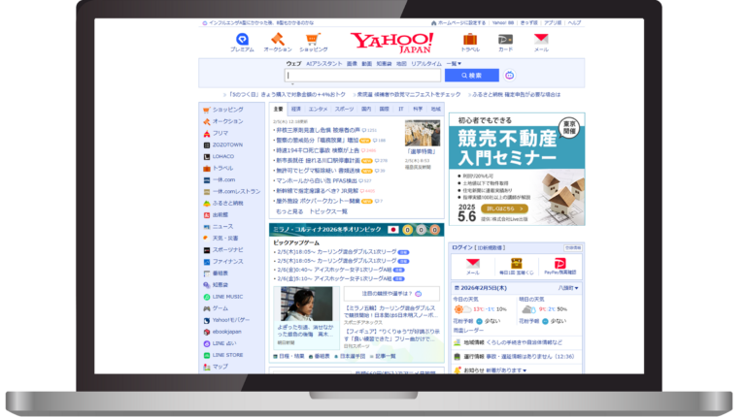The height and width of the screenshot is (417, 746).
Task: Open the Travel suitcase icon
Action: coord(470,40)
